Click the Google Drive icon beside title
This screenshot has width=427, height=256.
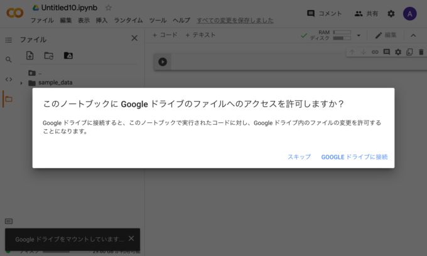click(x=36, y=8)
